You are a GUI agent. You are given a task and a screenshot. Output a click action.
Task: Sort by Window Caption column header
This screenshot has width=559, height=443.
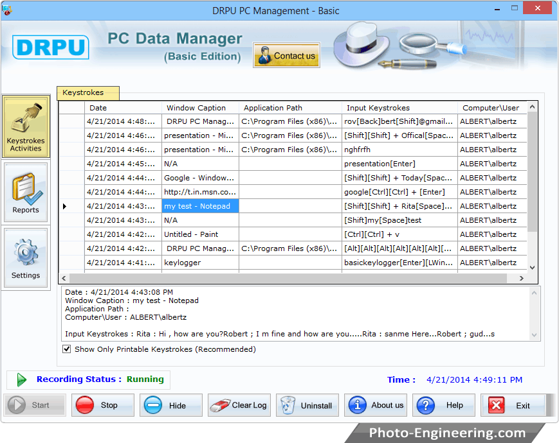pyautogui.click(x=200, y=108)
